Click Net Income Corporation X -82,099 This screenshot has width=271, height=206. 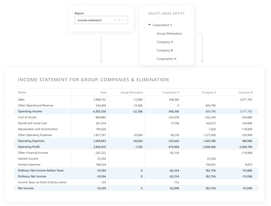(174, 188)
